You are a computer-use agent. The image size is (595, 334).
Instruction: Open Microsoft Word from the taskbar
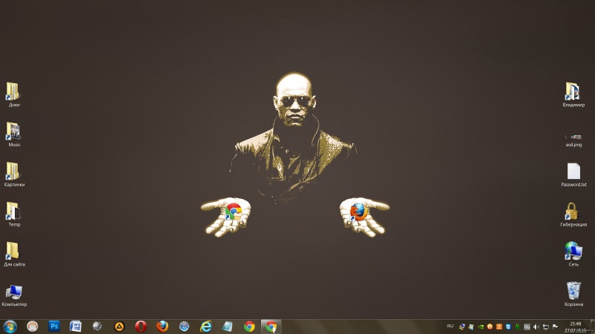tap(76, 326)
